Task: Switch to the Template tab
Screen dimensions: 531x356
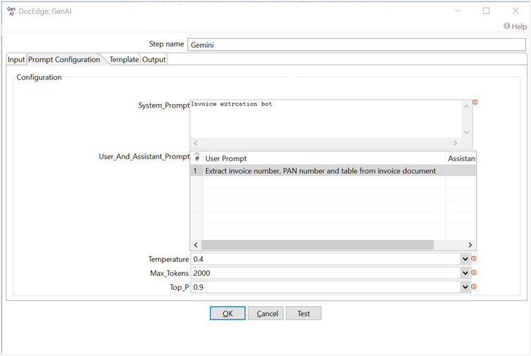Action: [x=124, y=60]
